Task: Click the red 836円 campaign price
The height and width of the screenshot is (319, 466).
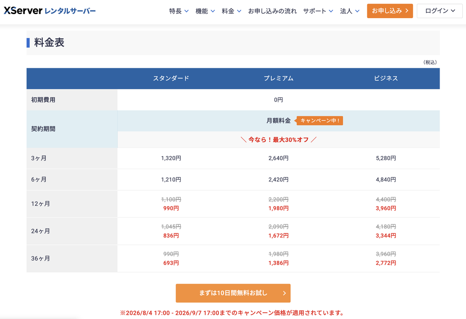Action: 171,236
